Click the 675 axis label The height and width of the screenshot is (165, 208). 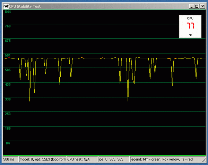8,41
